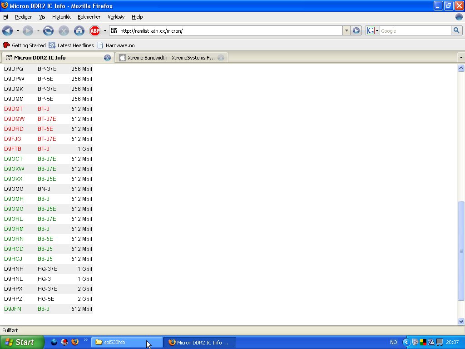This screenshot has height=349, width=465.
Task: Click the Micron DDR2 IC Info taskbar button
Action: tap(200, 342)
